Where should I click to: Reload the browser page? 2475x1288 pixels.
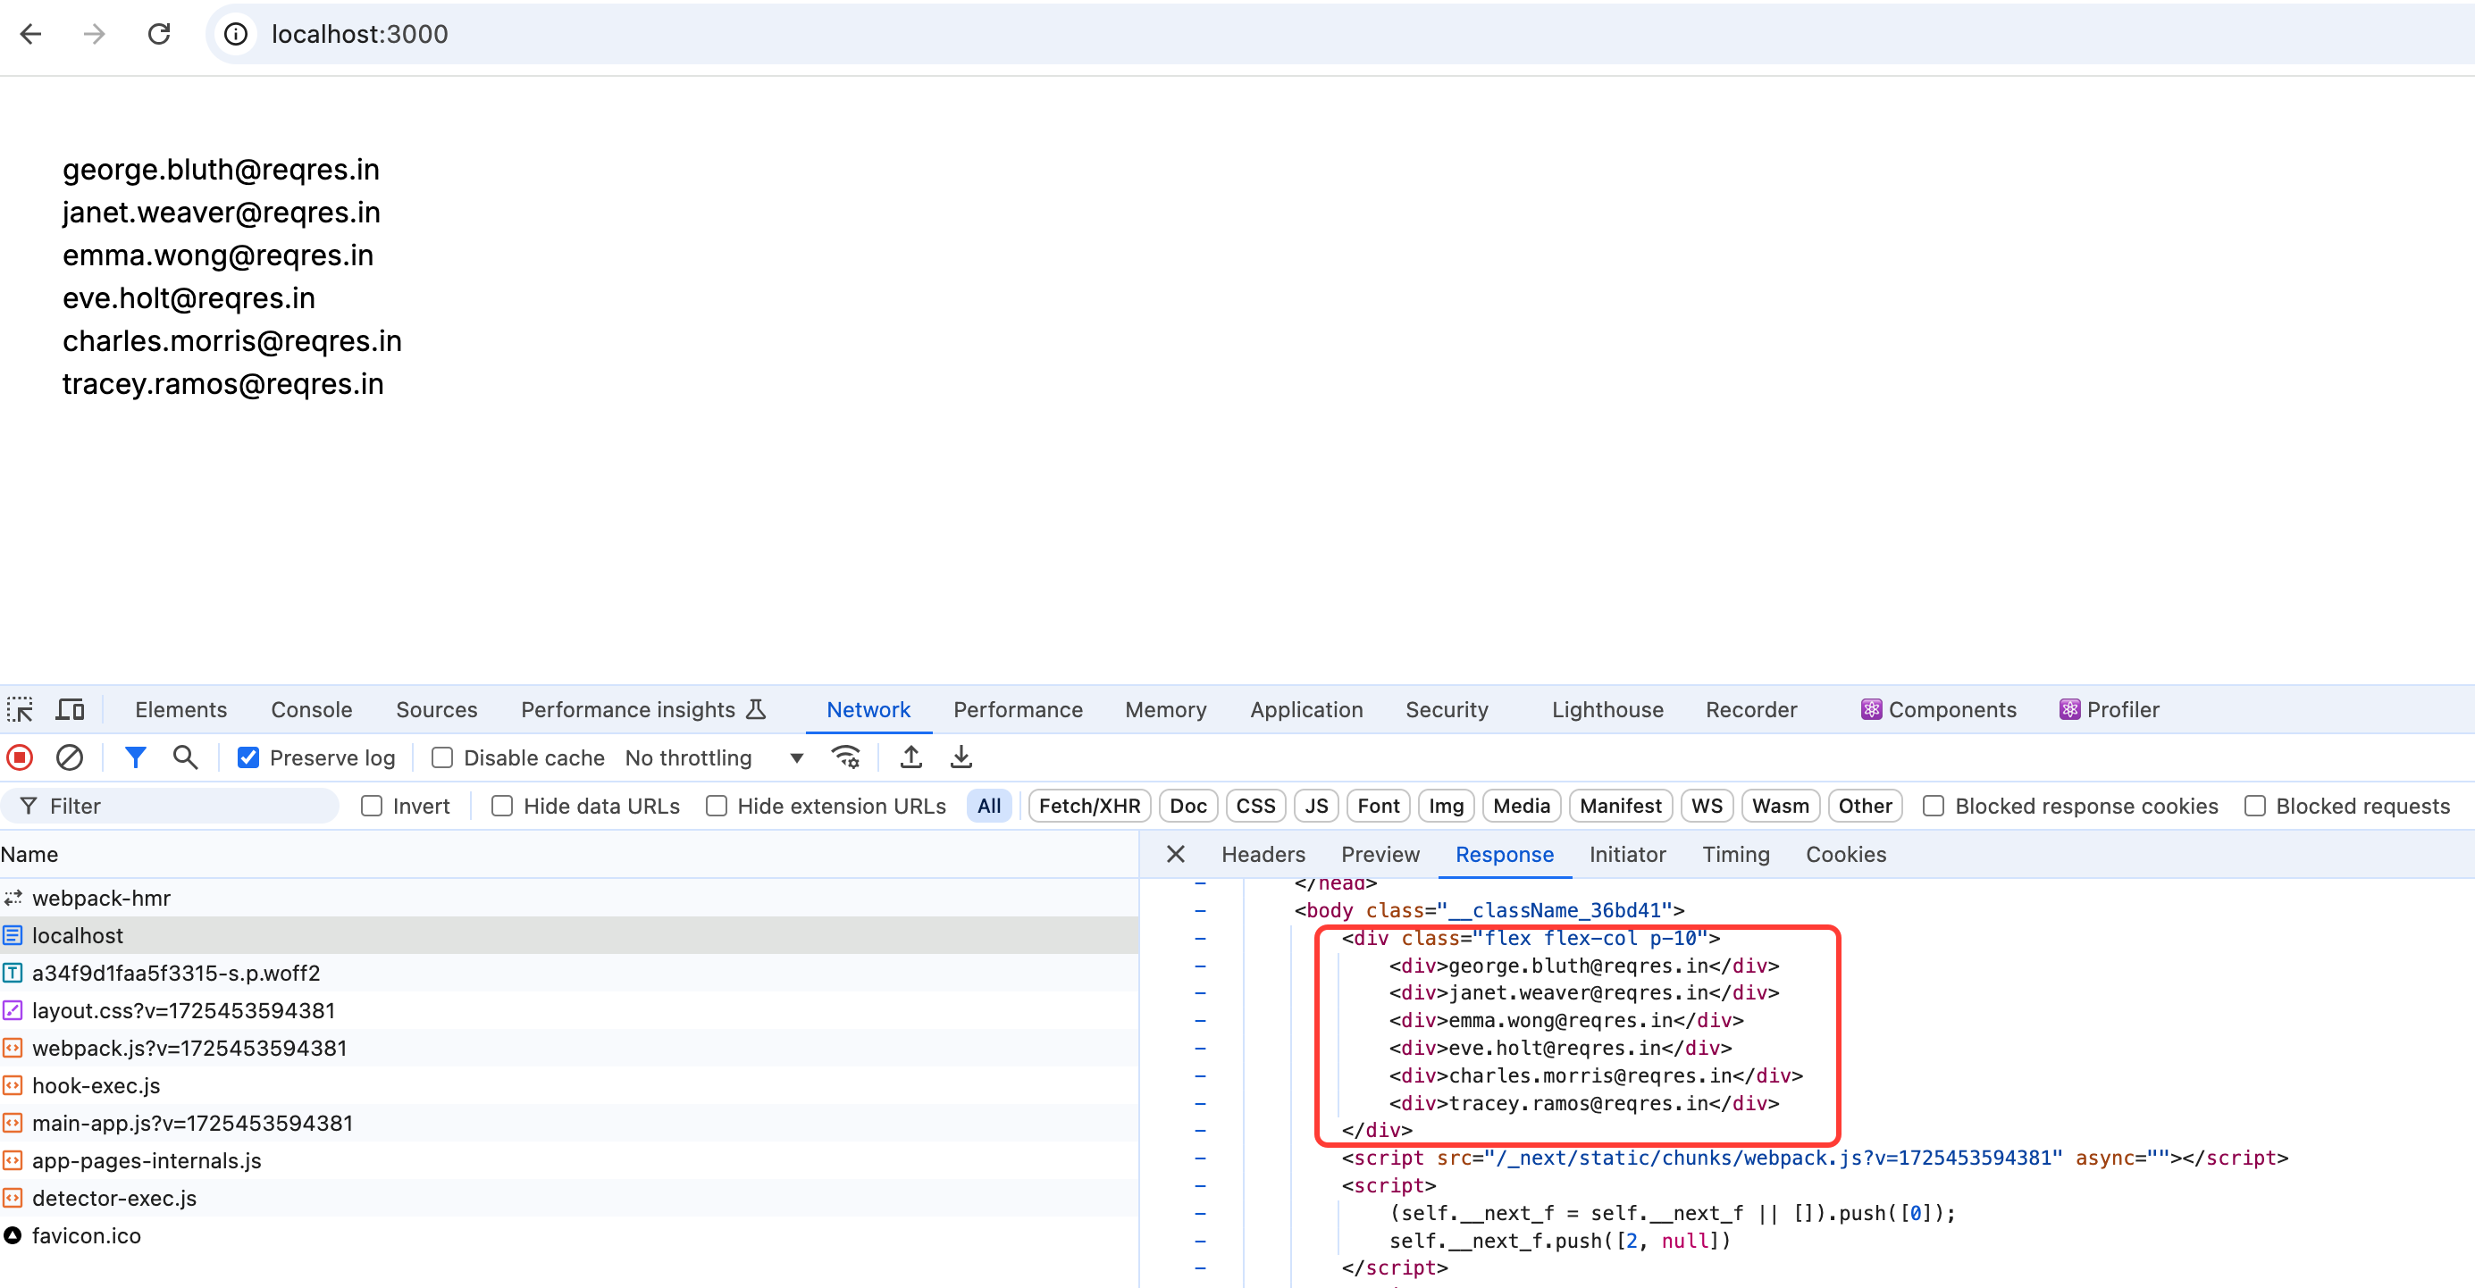point(160,35)
